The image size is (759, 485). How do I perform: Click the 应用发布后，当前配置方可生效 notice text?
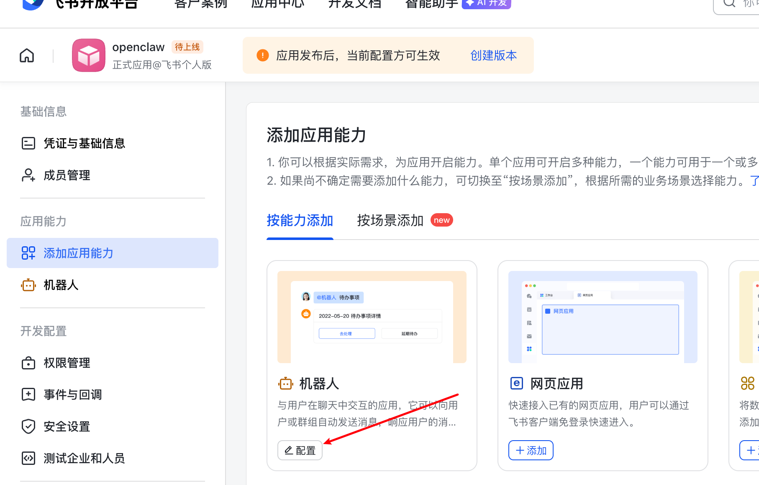pyautogui.click(x=358, y=55)
